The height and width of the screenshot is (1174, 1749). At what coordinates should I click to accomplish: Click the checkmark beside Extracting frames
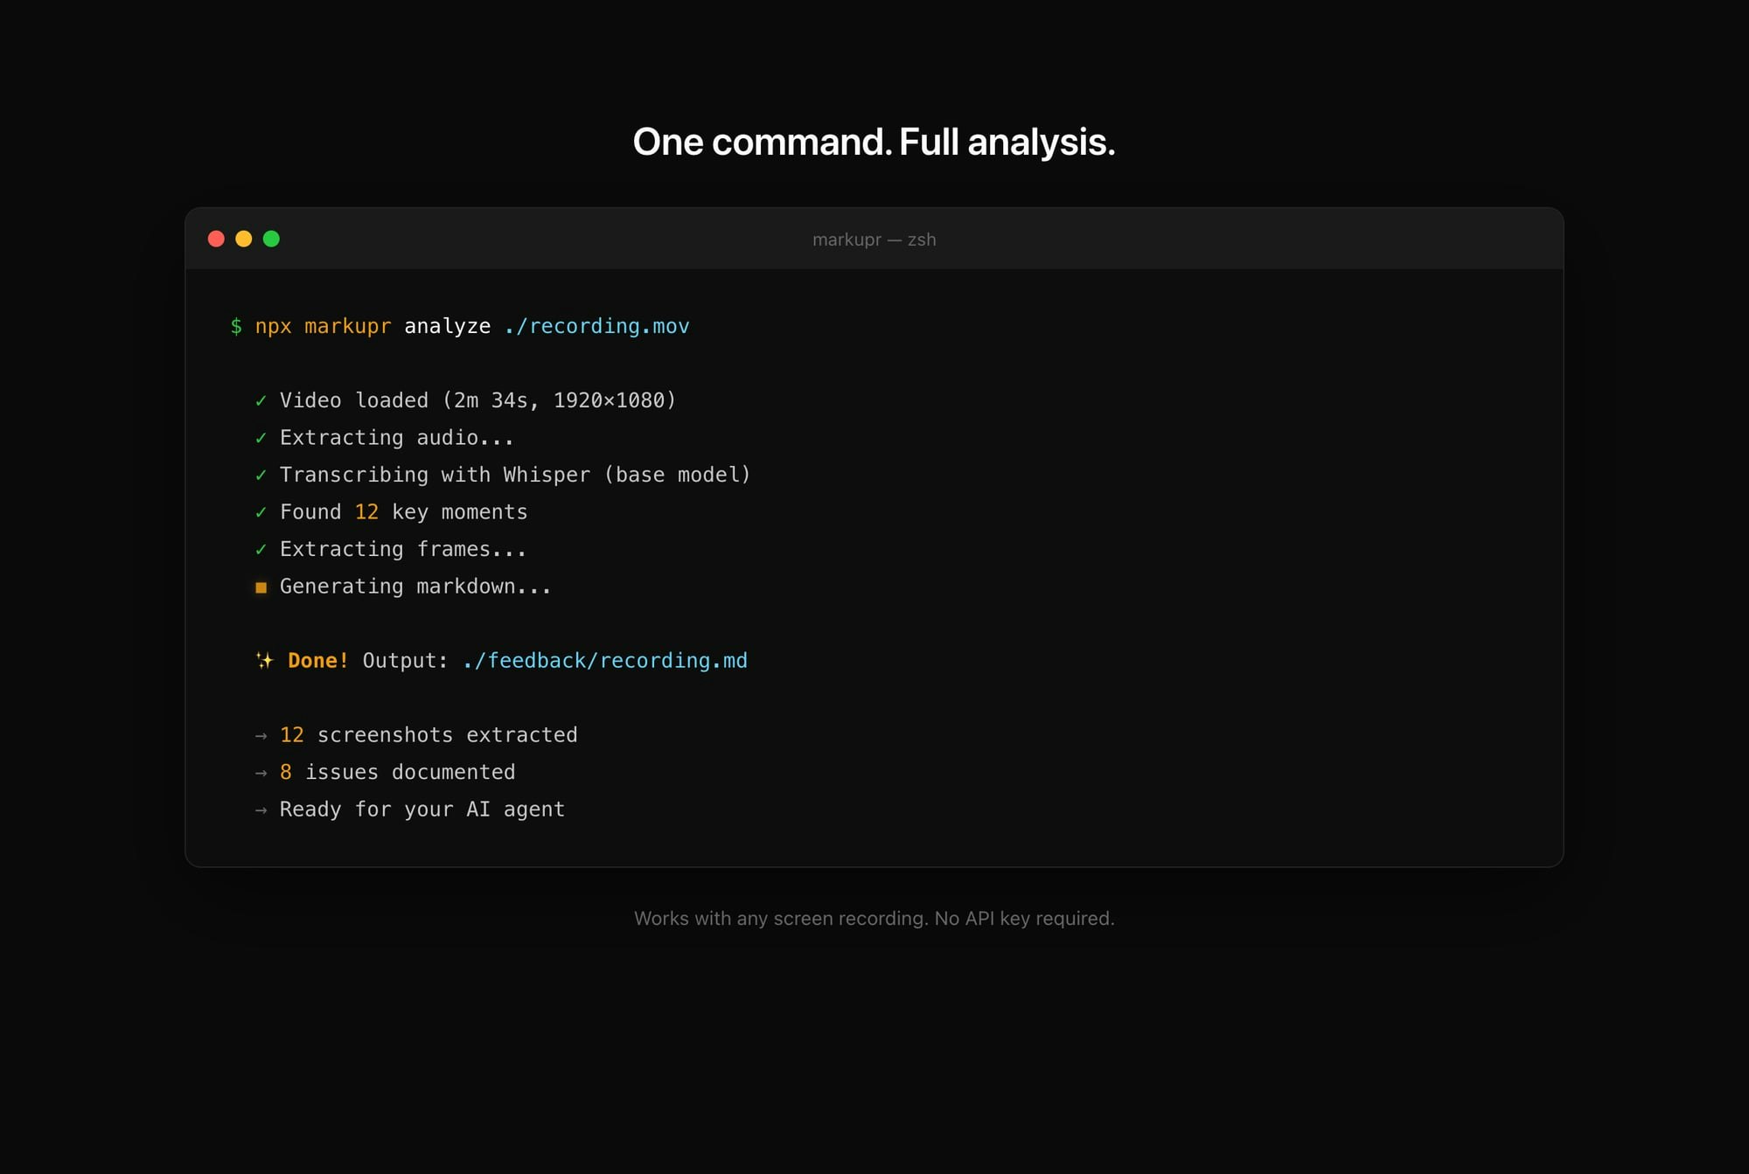point(261,550)
